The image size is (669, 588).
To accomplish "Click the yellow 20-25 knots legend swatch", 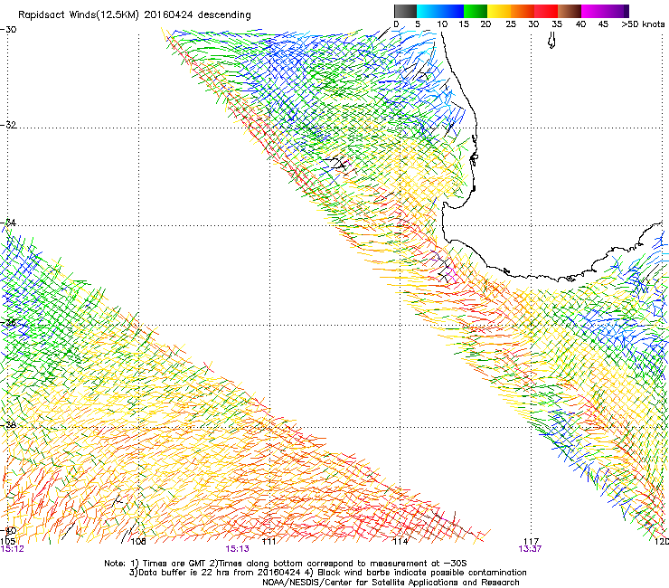I will (x=499, y=11).
